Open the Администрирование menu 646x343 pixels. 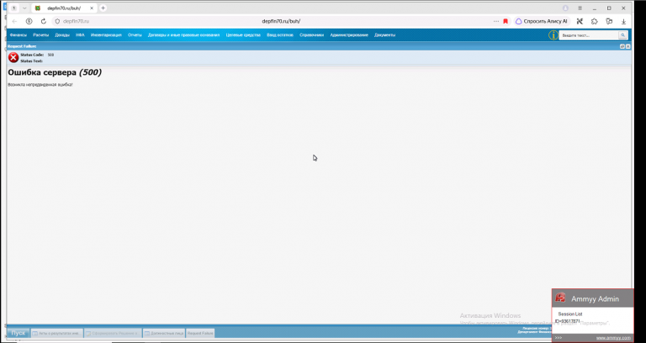pos(349,35)
